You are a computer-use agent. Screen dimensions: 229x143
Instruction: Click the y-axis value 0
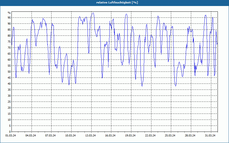click(x=10, y=132)
